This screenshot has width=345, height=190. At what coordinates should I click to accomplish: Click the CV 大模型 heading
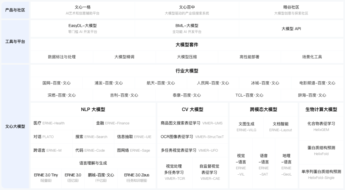193,109
